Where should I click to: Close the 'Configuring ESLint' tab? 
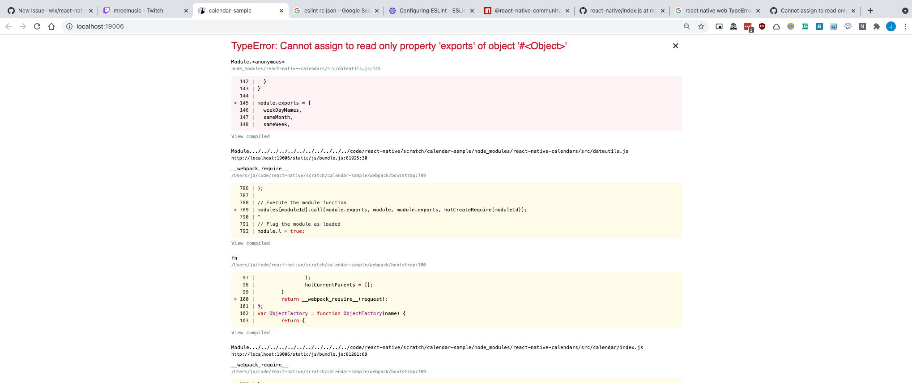coord(472,11)
